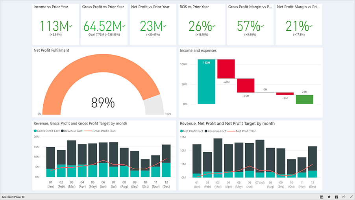The height and width of the screenshot is (200, 355).
Task: Click the red -48M expense bar
Action: pos(226,69)
